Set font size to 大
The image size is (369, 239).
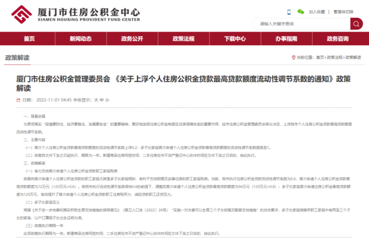coord(96,100)
